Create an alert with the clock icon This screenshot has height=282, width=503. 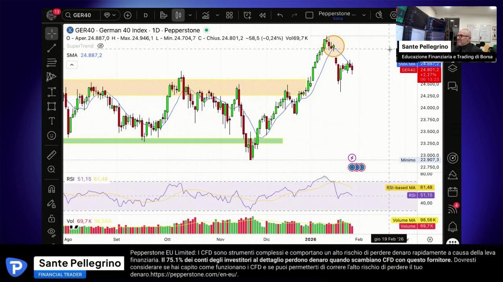tap(247, 15)
